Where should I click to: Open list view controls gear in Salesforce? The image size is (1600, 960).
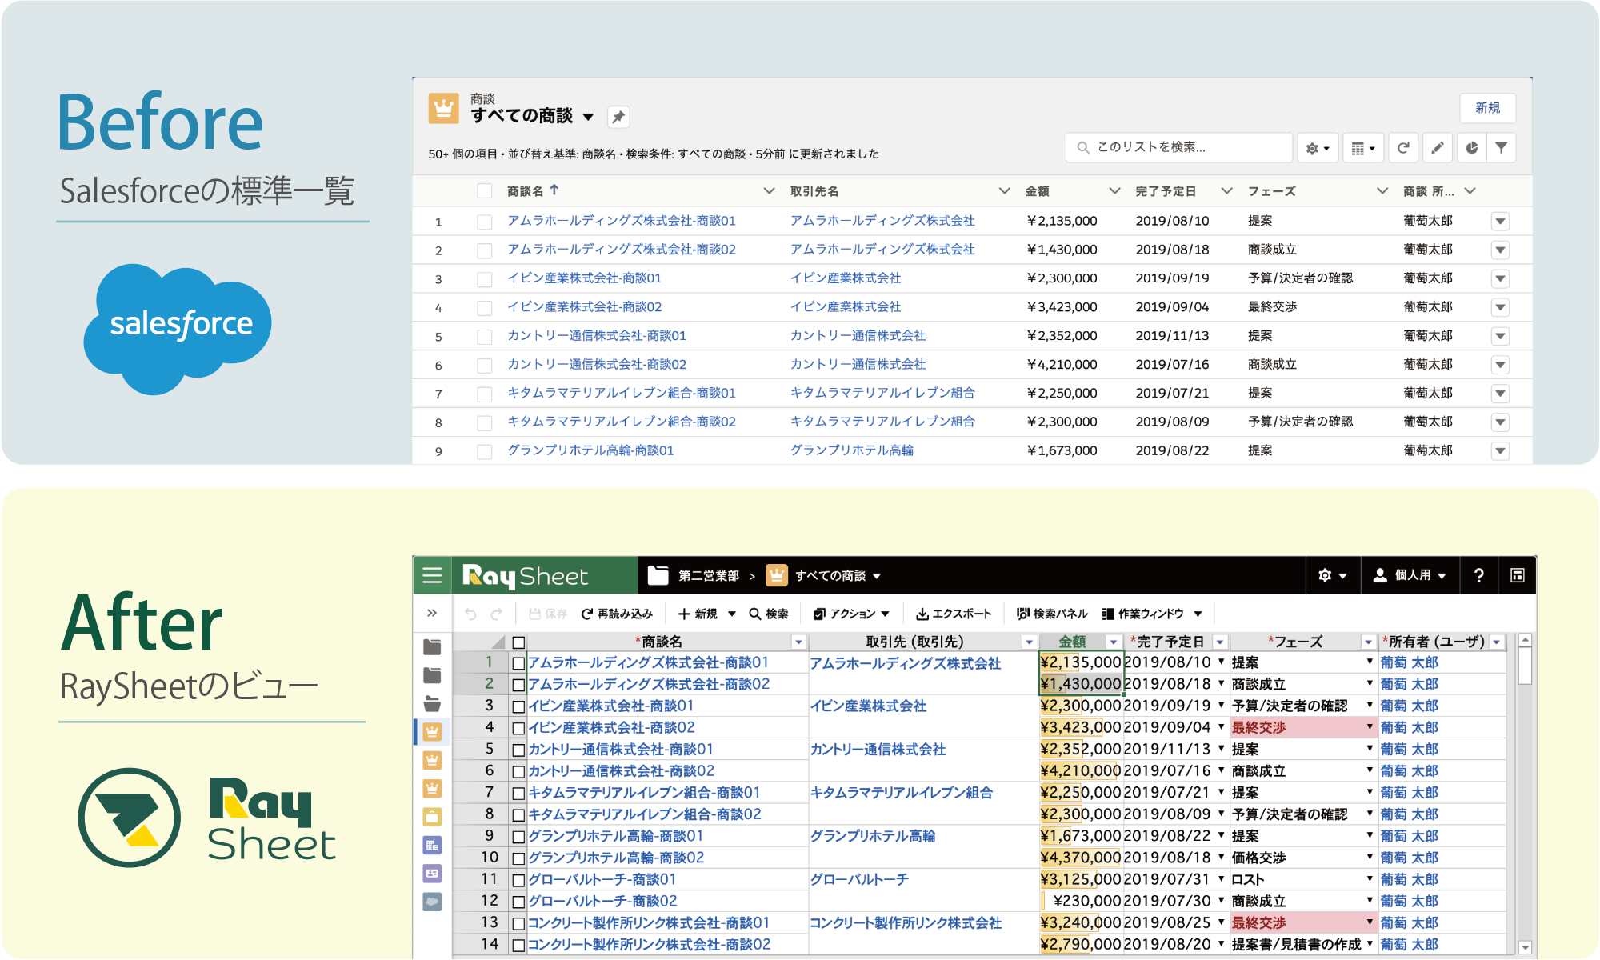tap(1317, 148)
